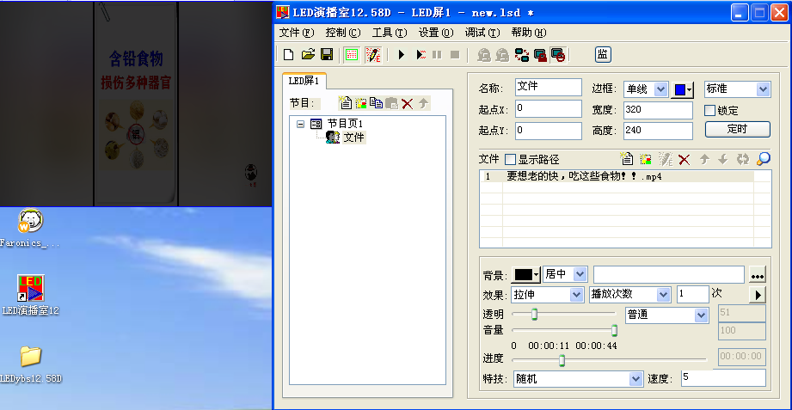Click colored-window icon in 文件 list toolbar

(646, 159)
